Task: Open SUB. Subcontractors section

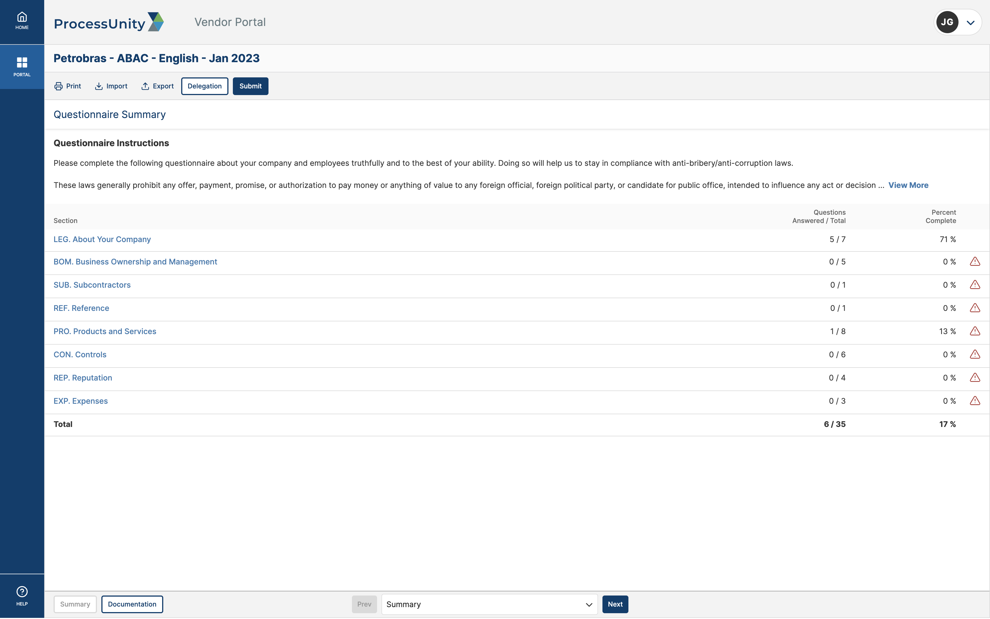Action: 92,285
